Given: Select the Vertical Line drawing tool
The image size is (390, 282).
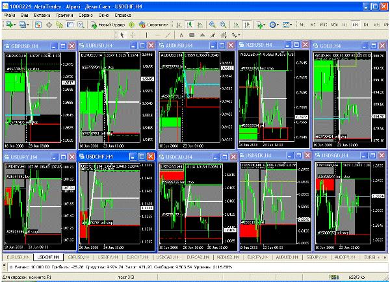Looking at the screenshot, I should point(146,35).
